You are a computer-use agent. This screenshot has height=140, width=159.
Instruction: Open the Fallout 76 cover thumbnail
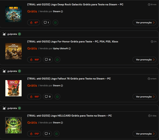(13, 88)
